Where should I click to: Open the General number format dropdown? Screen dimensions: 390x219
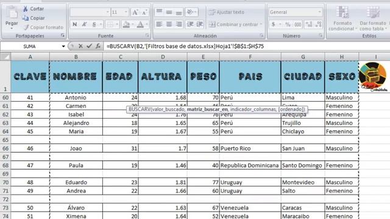click(x=319, y=12)
